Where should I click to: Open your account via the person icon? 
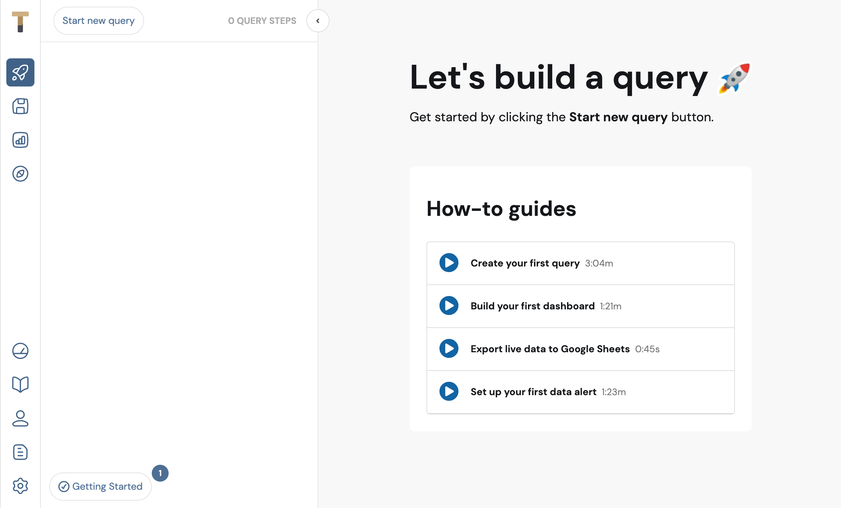pyautogui.click(x=20, y=418)
